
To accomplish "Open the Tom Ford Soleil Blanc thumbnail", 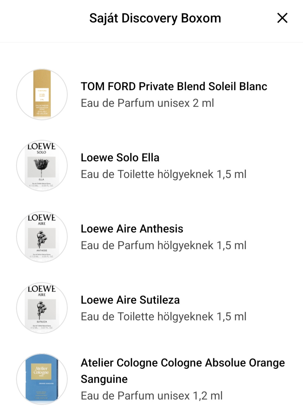I will tap(42, 94).
